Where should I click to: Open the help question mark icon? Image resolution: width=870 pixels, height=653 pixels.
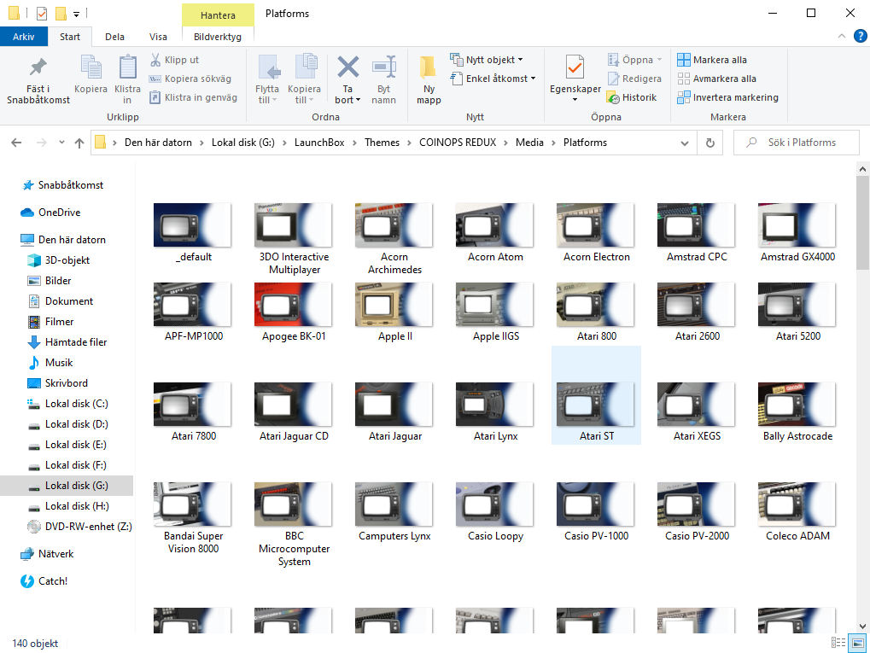click(860, 36)
